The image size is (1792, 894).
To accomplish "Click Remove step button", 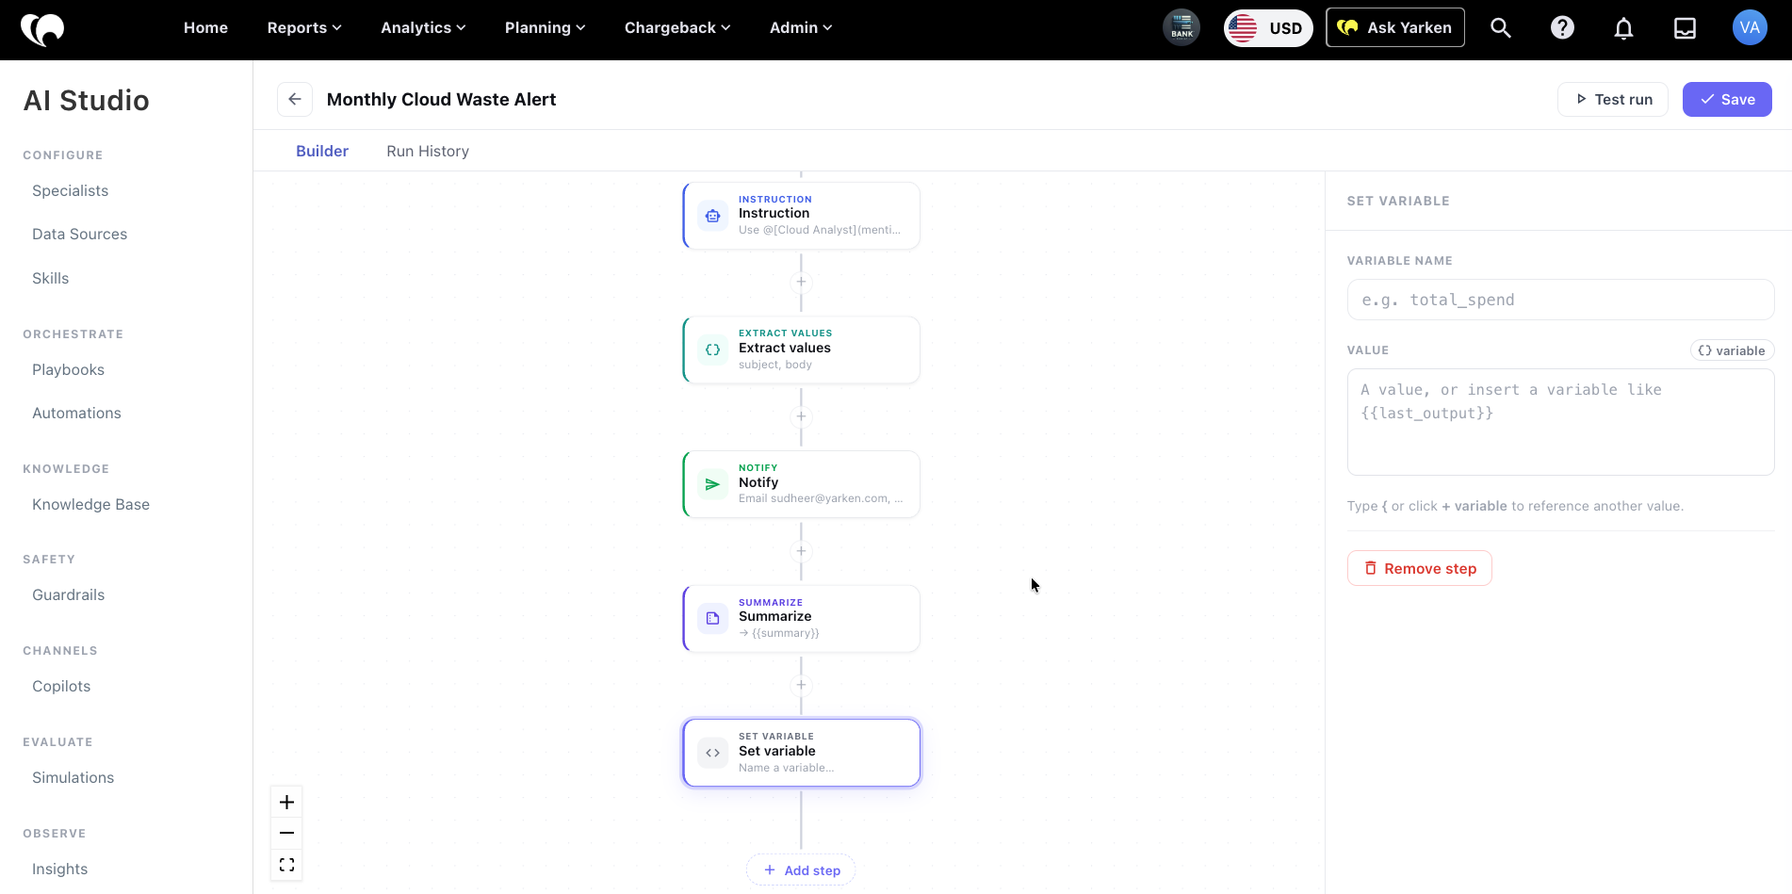I will point(1419,568).
